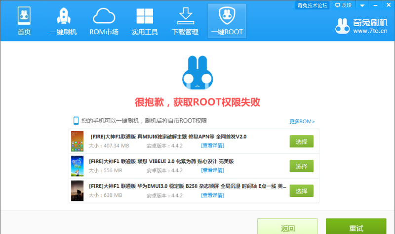Click the crying rabbit failure icon
Screen dimensions: 395x234
[x=197, y=72]
